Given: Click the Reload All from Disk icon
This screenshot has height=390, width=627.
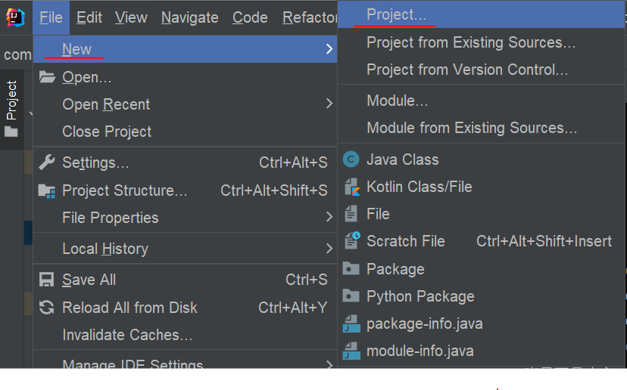Looking at the screenshot, I should pyautogui.click(x=47, y=308).
